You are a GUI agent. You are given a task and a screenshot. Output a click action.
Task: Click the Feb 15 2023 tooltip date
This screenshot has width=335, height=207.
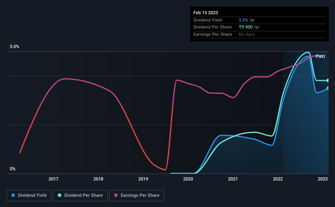point(206,13)
